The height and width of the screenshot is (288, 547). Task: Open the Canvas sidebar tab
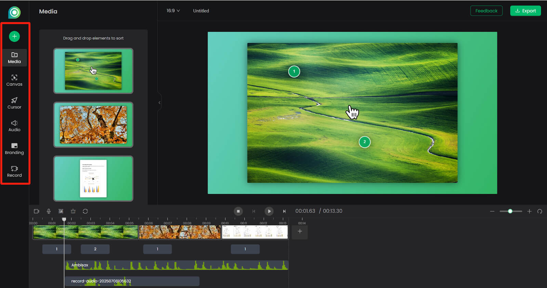[14, 81]
